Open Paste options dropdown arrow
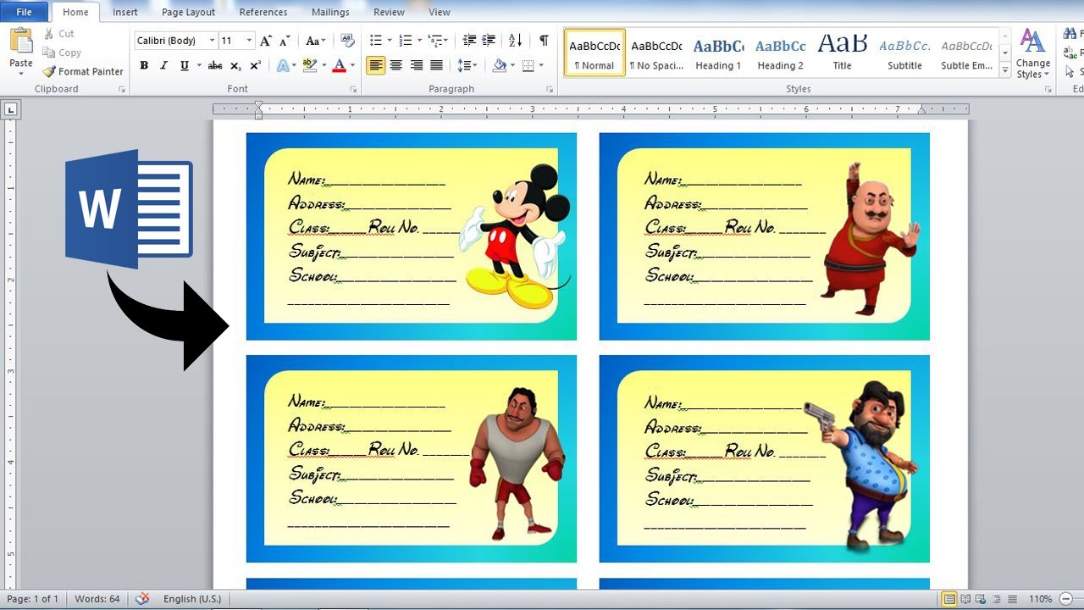 [x=21, y=74]
